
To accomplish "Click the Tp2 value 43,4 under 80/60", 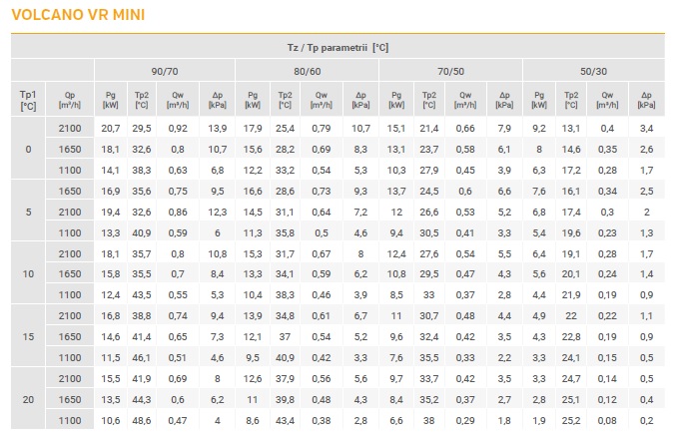I will pyautogui.click(x=285, y=420).
